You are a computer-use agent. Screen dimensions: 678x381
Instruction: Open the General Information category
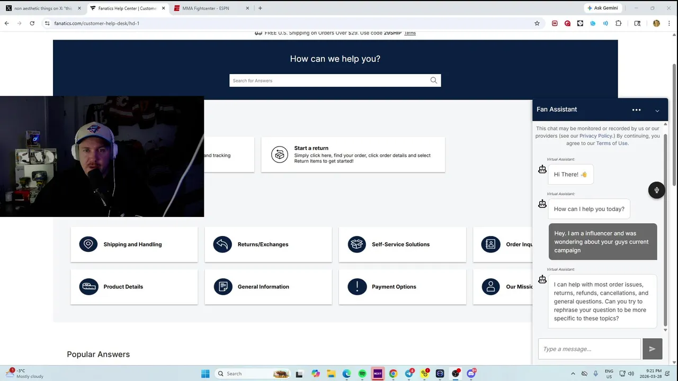pos(268,287)
